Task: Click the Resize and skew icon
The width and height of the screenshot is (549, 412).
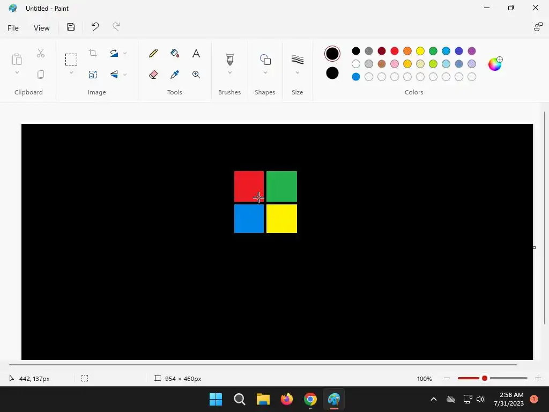Action: [93, 74]
